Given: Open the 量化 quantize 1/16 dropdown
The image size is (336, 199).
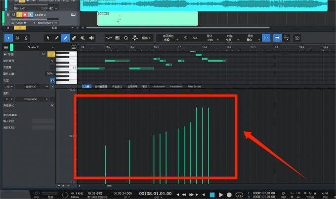Looking at the screenshot, I should [x=210, y=39].
